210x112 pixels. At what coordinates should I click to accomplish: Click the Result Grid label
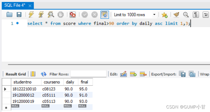(16, 74)
